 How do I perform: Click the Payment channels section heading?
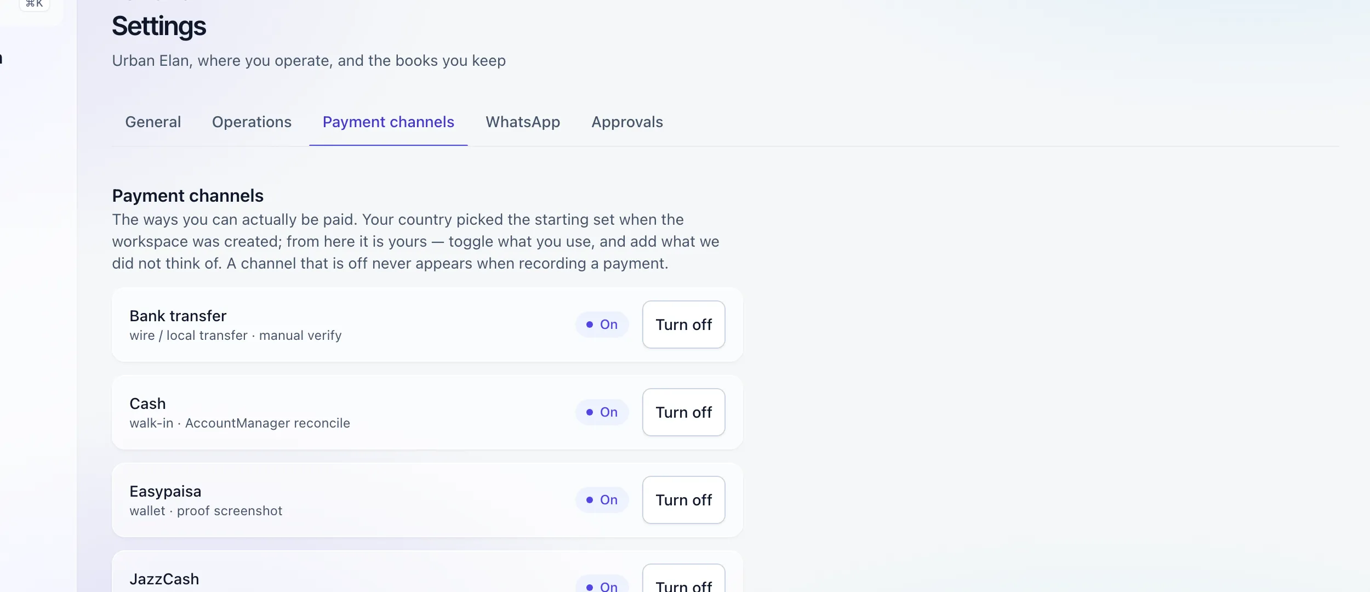187,196
